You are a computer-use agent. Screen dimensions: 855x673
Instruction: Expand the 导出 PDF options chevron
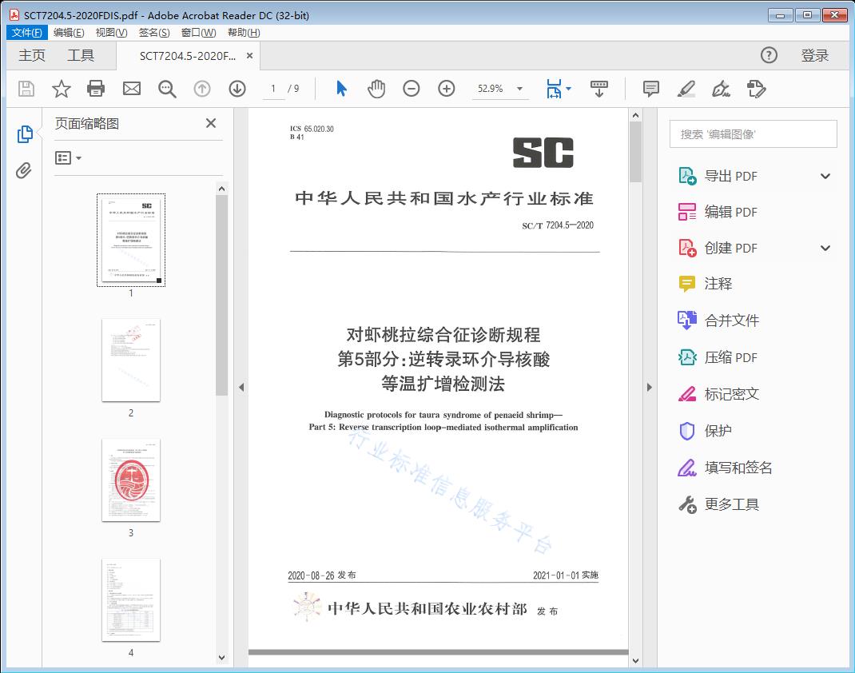tap(825, 175)
